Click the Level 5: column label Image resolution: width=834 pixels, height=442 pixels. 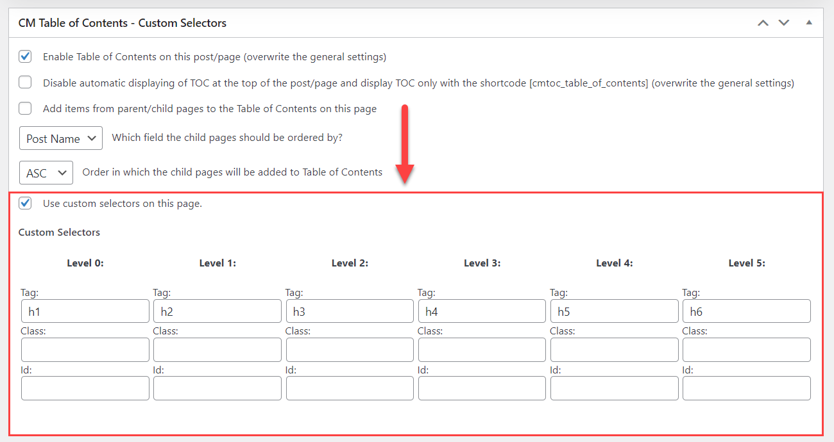pos(747,263)
